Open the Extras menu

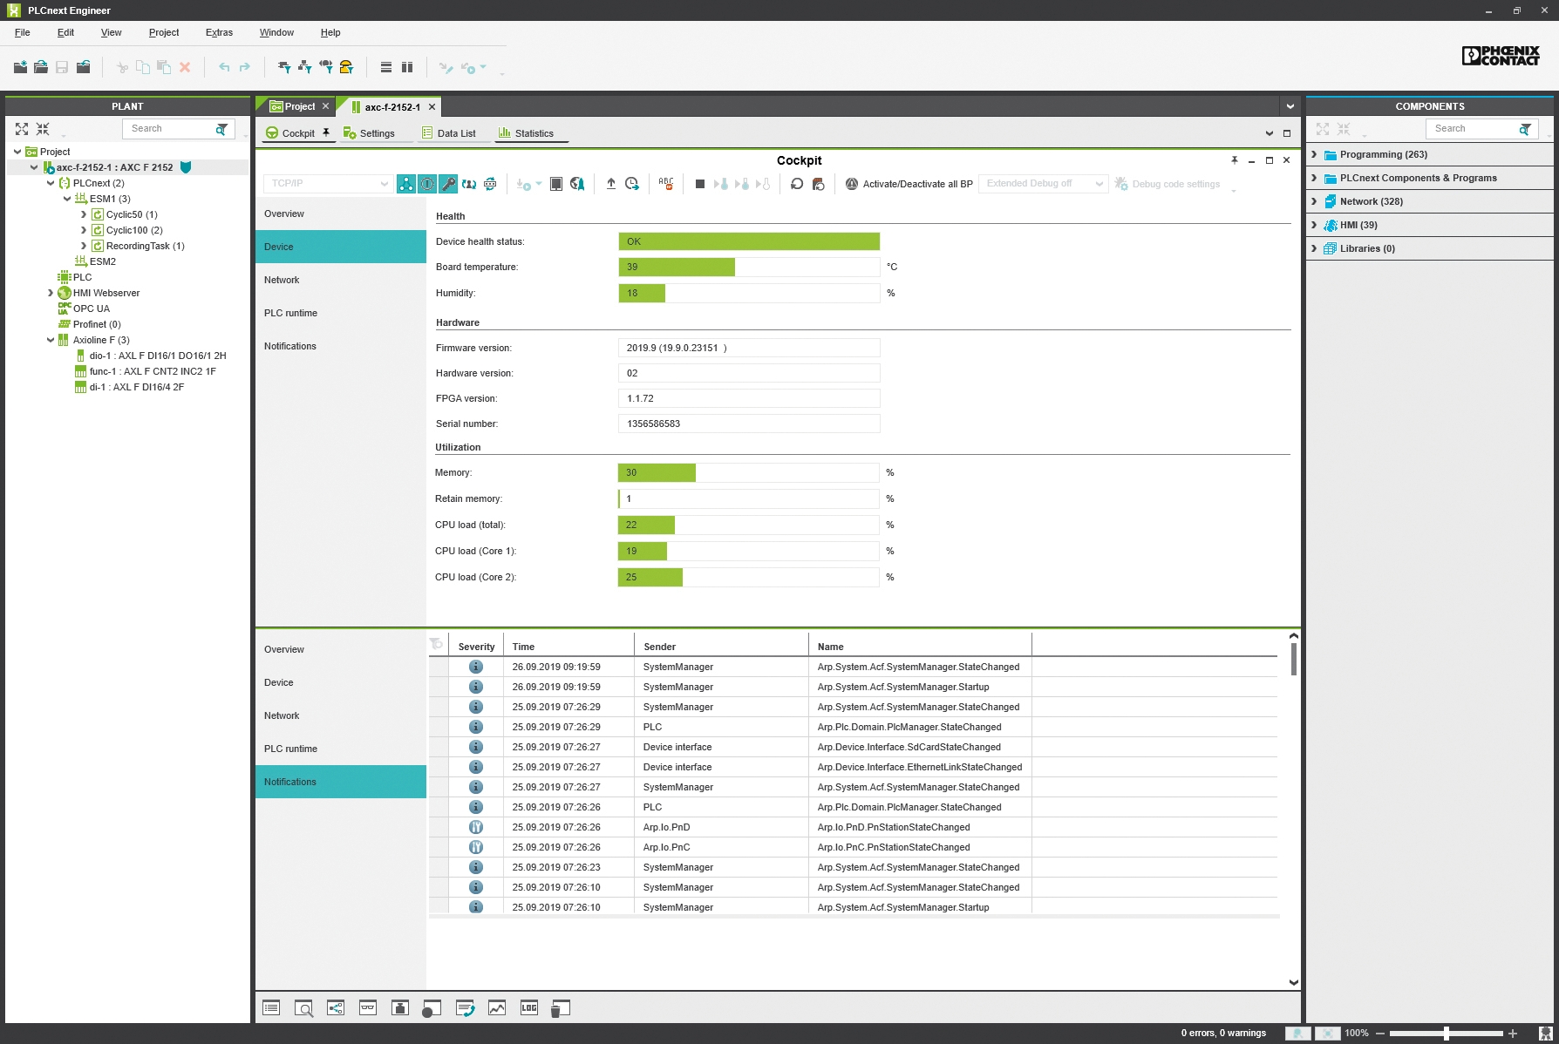click(219, 32)
